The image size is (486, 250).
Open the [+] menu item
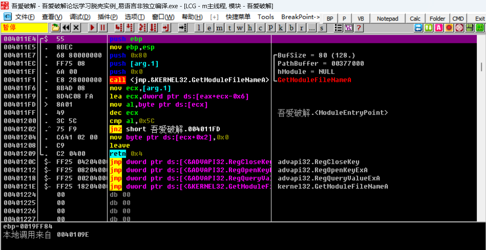pos(214,17)
